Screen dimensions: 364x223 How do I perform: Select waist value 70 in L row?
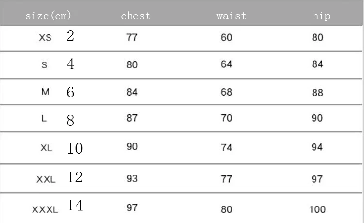point(227,118)
